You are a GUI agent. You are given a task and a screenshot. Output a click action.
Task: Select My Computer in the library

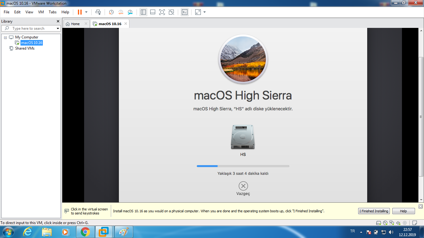[26, 37]
